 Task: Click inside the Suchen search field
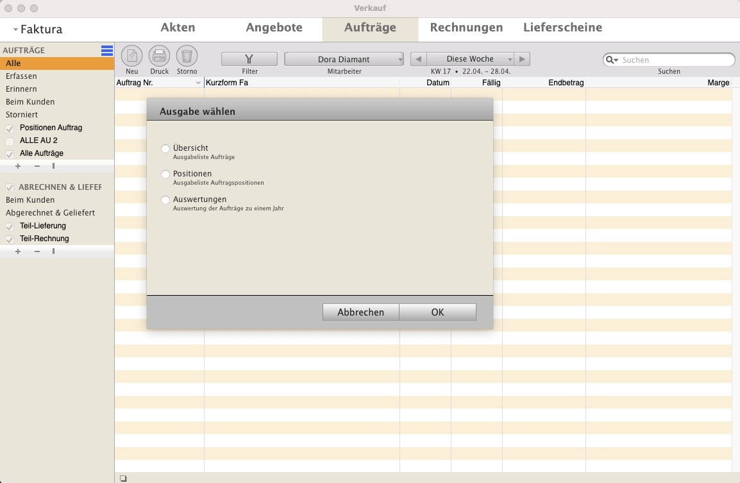(x=669, y=59)
